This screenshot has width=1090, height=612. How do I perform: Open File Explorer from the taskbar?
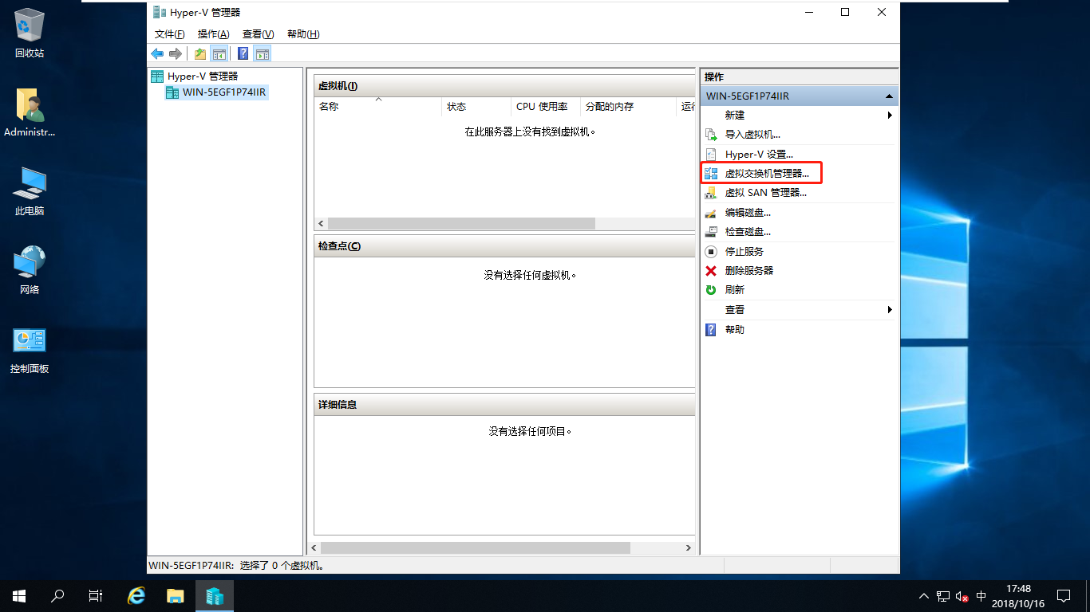(x=176, y=596)
